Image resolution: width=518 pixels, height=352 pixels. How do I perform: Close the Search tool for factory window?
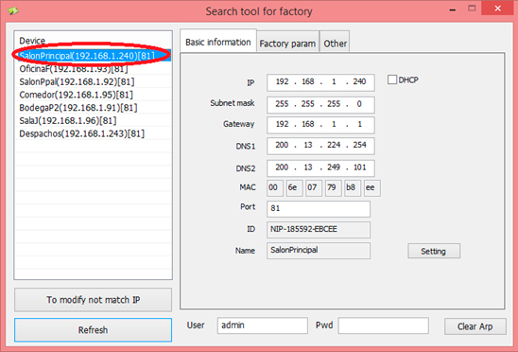[x=497, y=9]
